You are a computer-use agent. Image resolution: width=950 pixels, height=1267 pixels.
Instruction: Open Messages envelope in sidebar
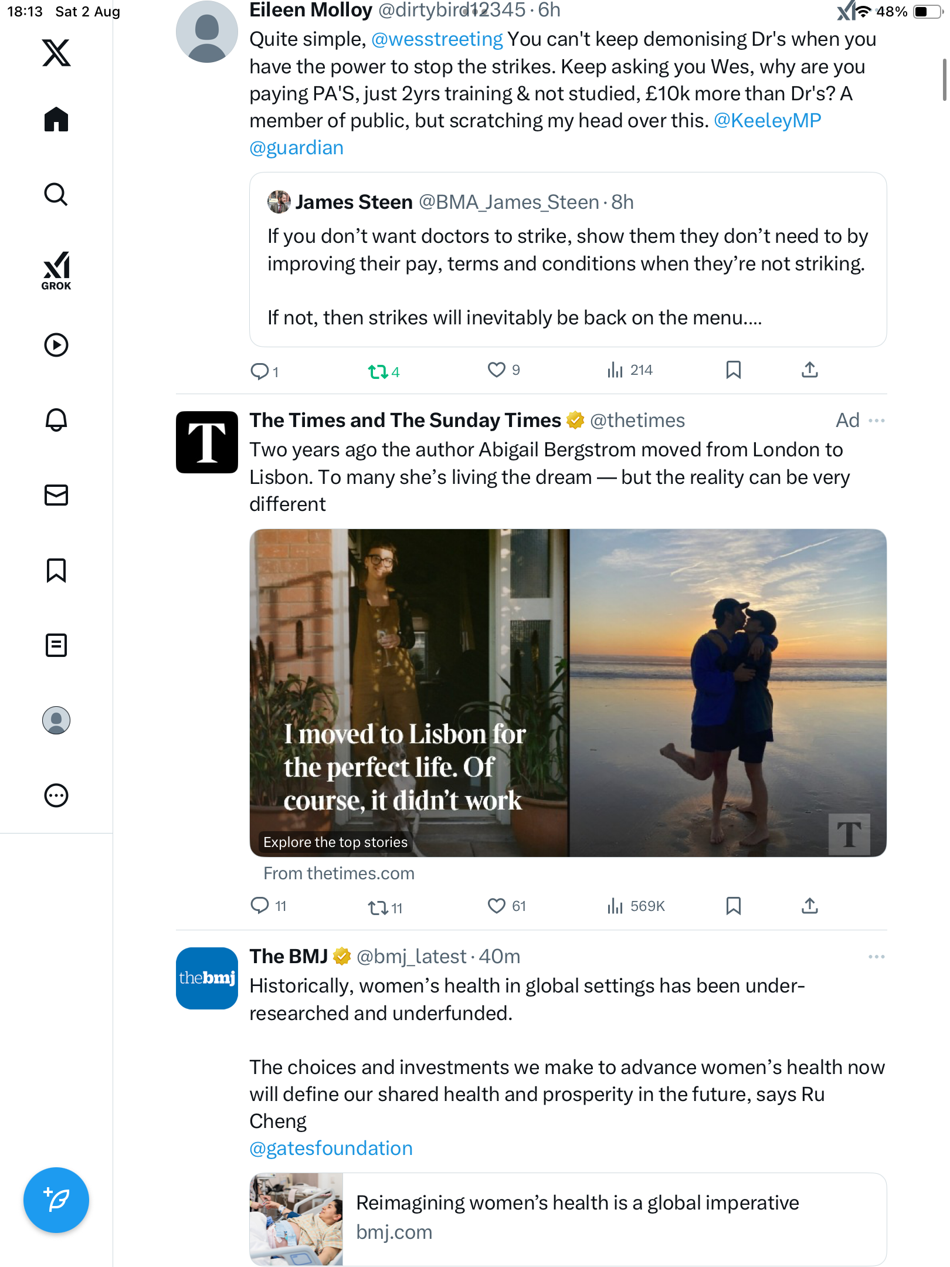click(x=56, y=495)
